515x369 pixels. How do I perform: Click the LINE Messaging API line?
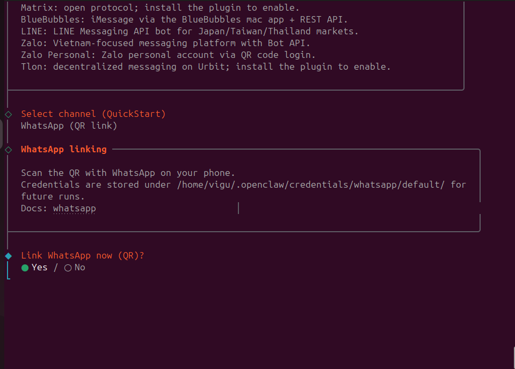(190, 32)
